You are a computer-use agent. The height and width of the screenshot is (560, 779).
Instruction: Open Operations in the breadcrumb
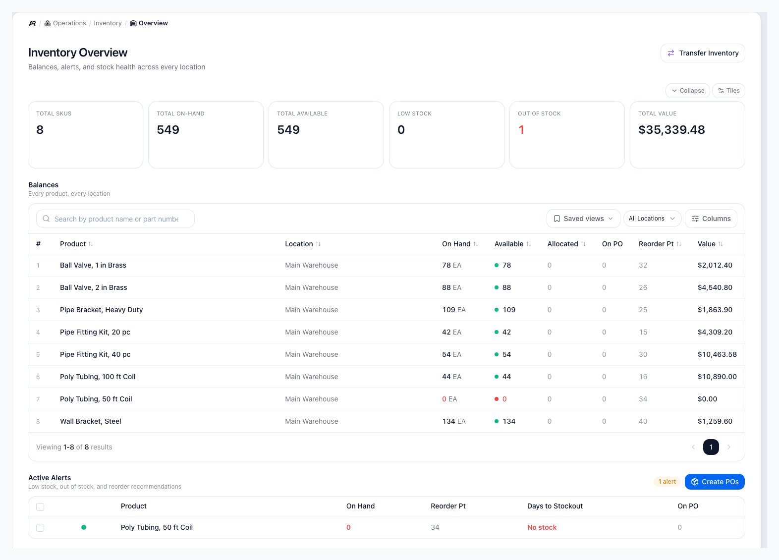point(65,23)
